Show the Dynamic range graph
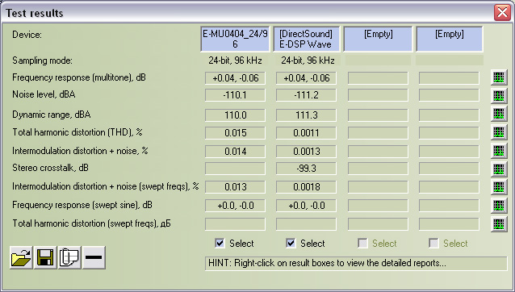This screenshot has height=292, width=515. pyautogui.click(x=499, y=114)
